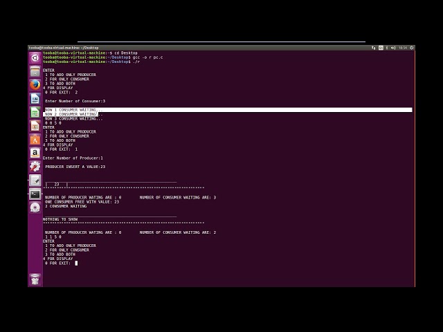The image size is (443, 332).
Task: Click 'Enter Number of Consumer:3' line
Action: click(75, 101)
